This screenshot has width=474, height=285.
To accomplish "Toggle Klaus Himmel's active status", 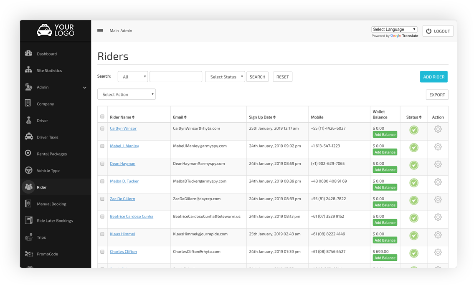I will pyautogui.click(x=413, y=235).
